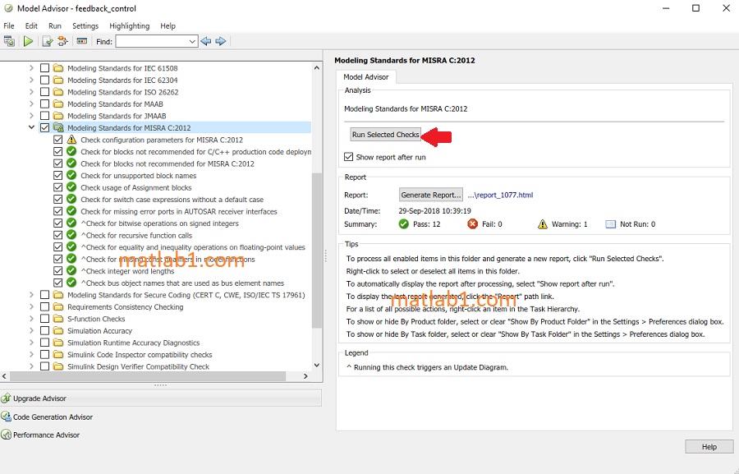Open the Model Advisor dashboard toolbar icon
This screenshot has width=739, height=474.
click(x=9, y=42)
